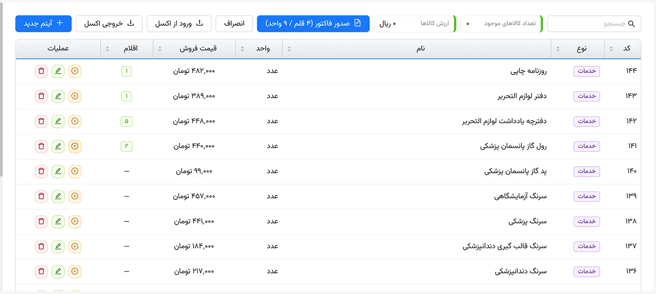This screenshot has width=656, height=294.
Task: Delete دفترچه یادداشت لوازم التحریر row
Action: click(41, 121)
